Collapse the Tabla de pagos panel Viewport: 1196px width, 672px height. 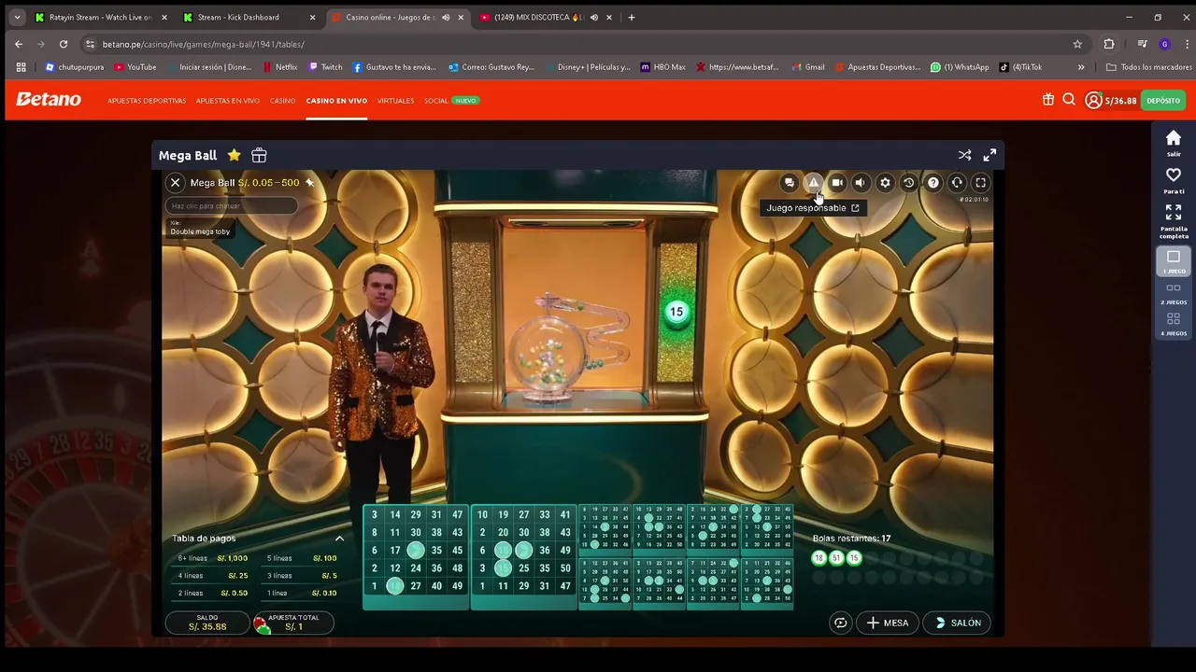point(339,539)
